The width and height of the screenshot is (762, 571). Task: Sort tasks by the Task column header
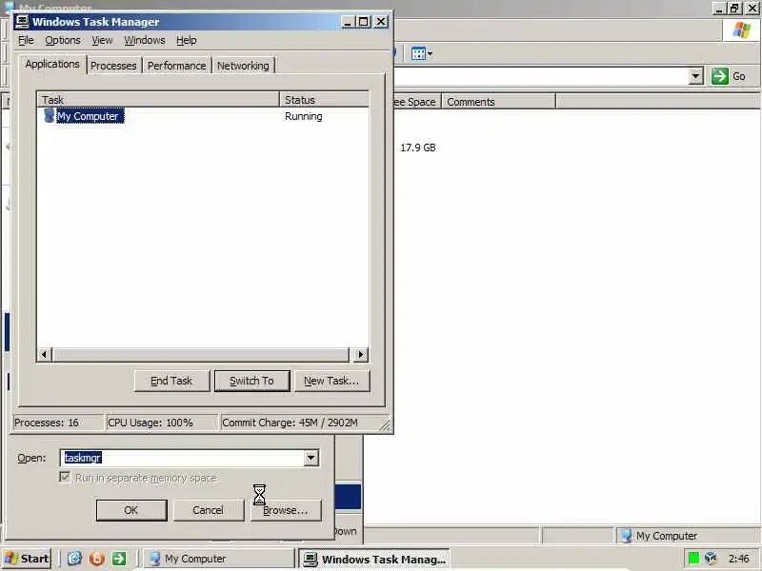pos(158,100)
